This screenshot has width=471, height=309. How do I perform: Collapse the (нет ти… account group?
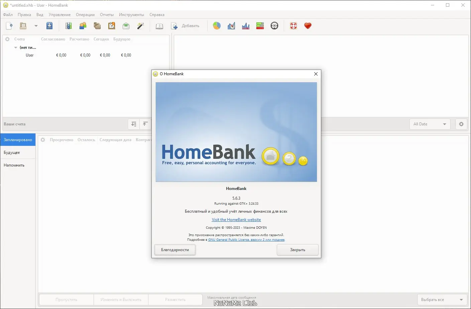[16, 47]
